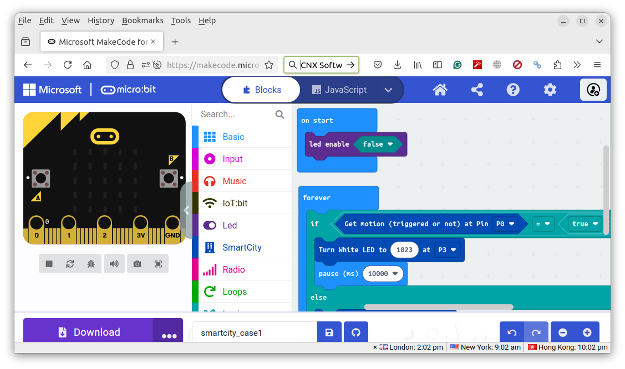The height and width of the screenshot is (369, 625).
Task: Take a simulator screenshot with camera icon
Action: (x=137, y=264)
